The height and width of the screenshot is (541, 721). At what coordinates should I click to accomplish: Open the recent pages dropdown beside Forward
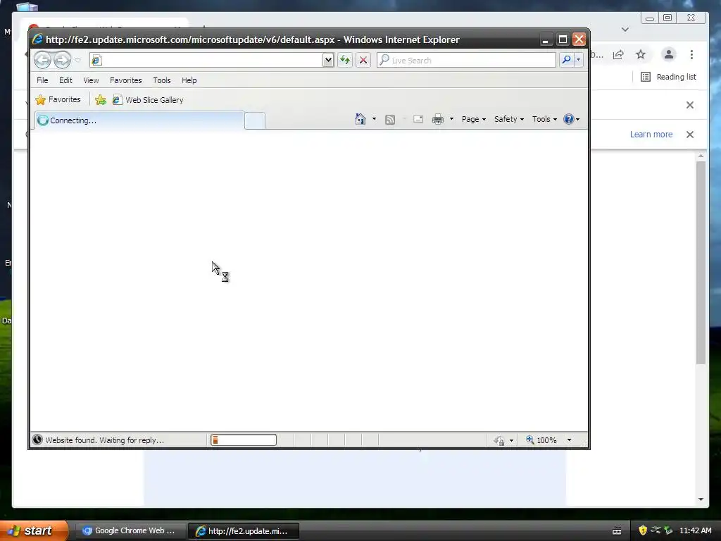77,61
